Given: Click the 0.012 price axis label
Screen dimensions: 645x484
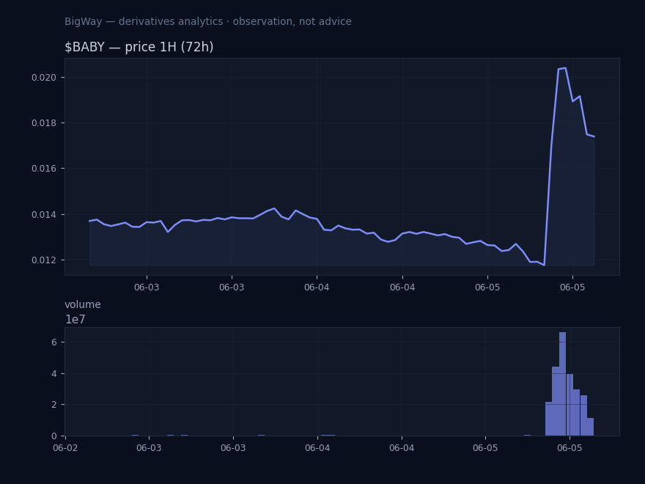Looking at the screenshot, I should pyautogui.click(x=43, y=260).
